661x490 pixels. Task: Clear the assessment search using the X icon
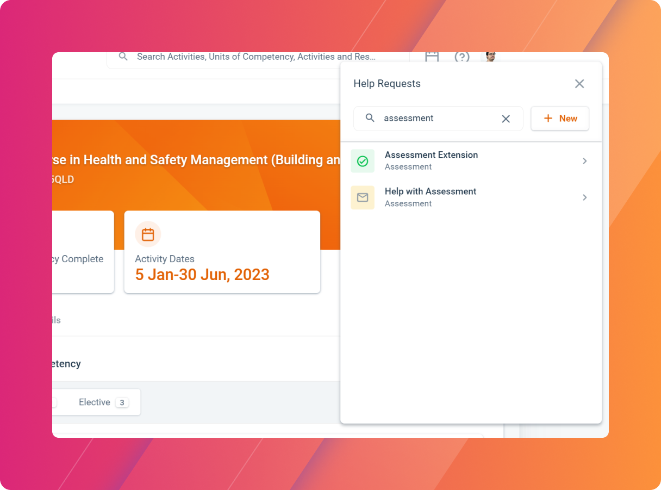(x=506, y=119)
